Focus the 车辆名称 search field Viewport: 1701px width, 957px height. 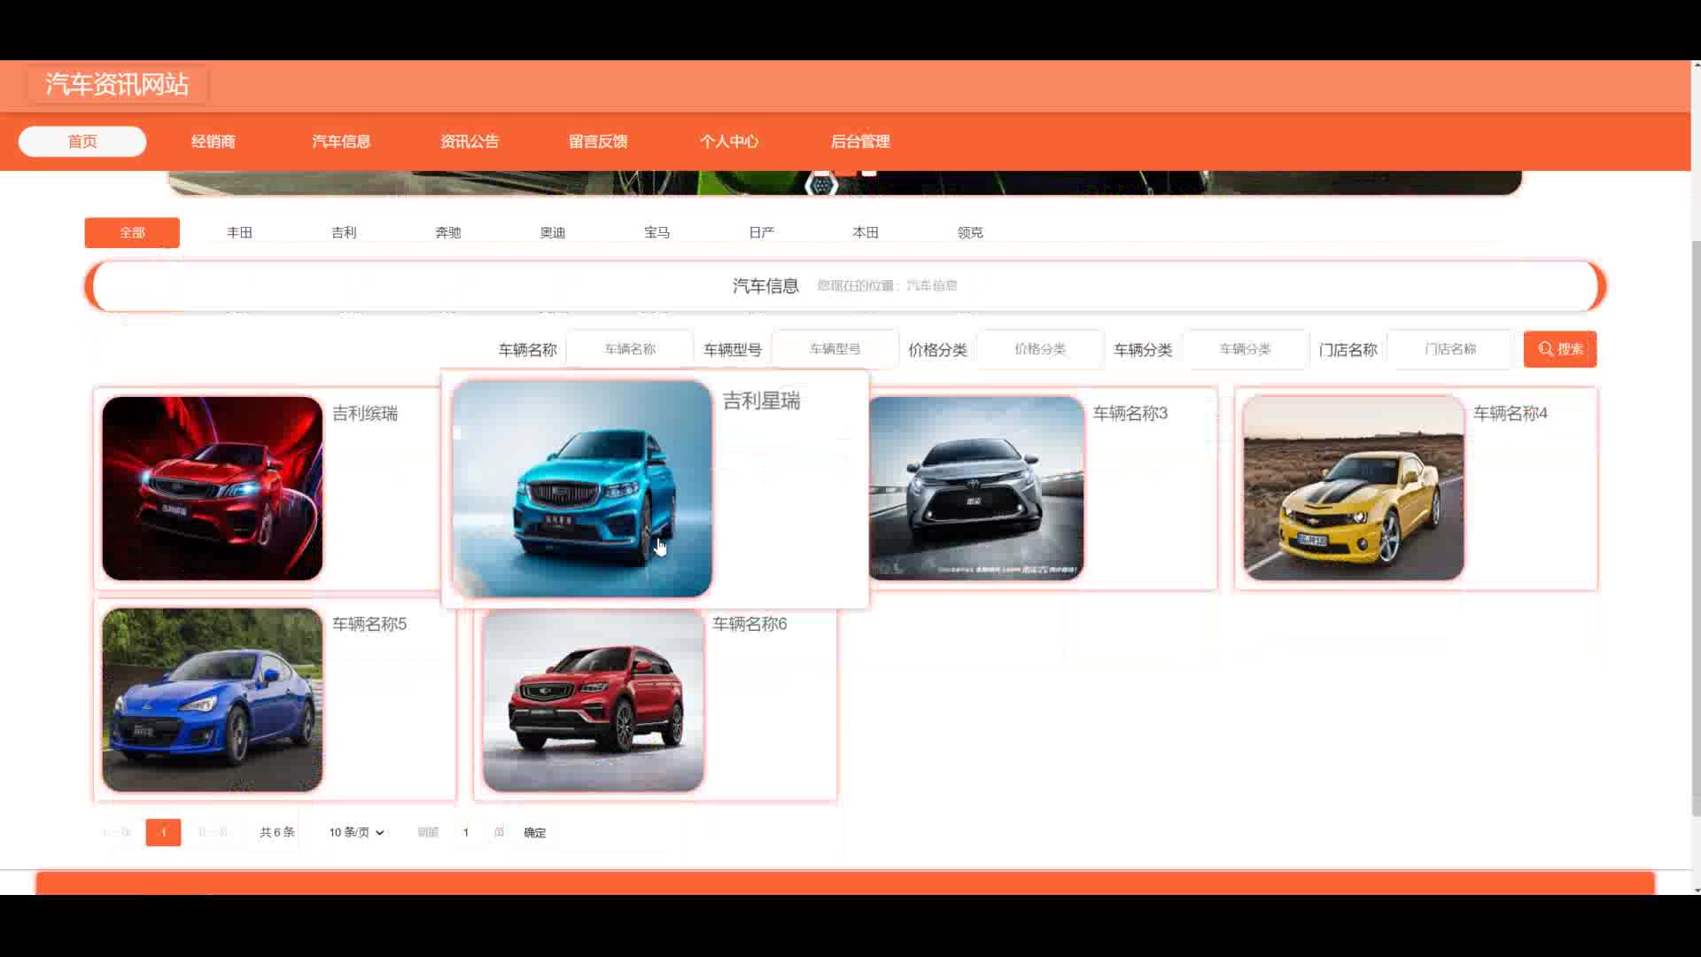click(x=630, y=349)
